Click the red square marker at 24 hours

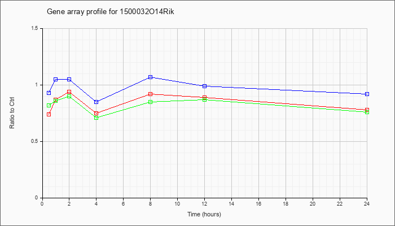tap(367, 110)
